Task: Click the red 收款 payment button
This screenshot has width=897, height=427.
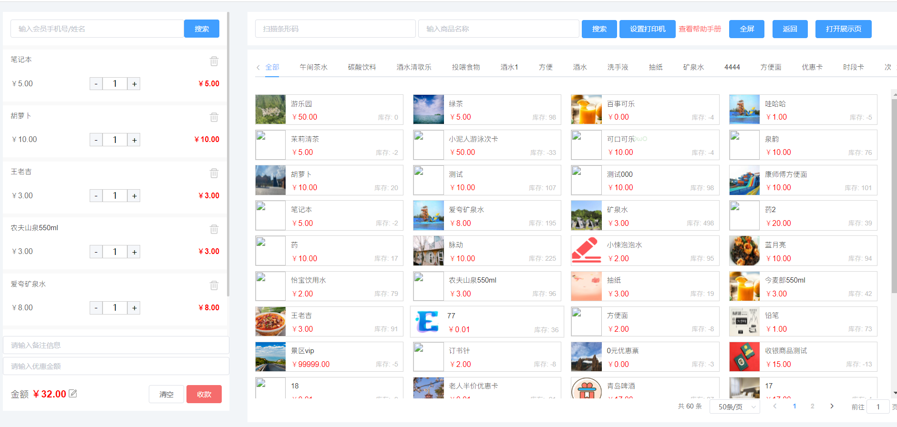Action: pos(204,394)
